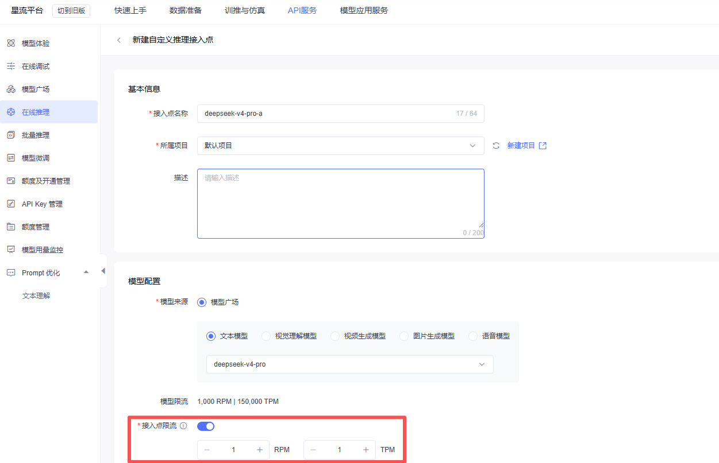Open the API服务 top tab
This screenshot has width=719, height=463.
[302, 10]
